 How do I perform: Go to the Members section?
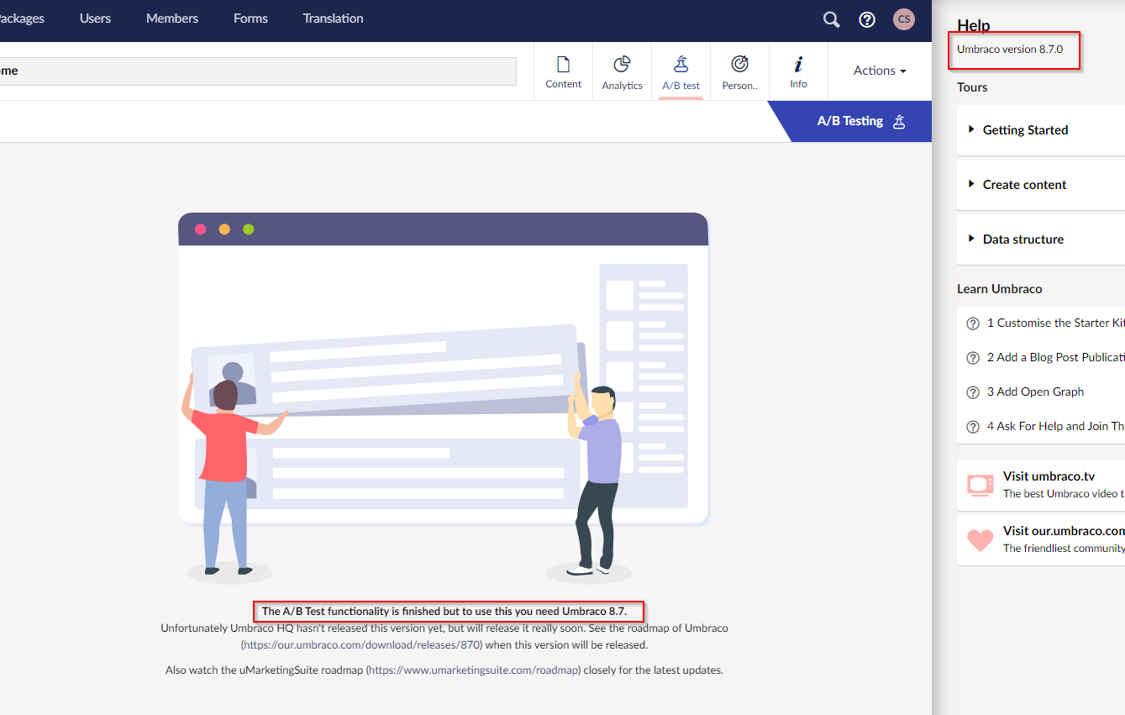pos(172,18)
